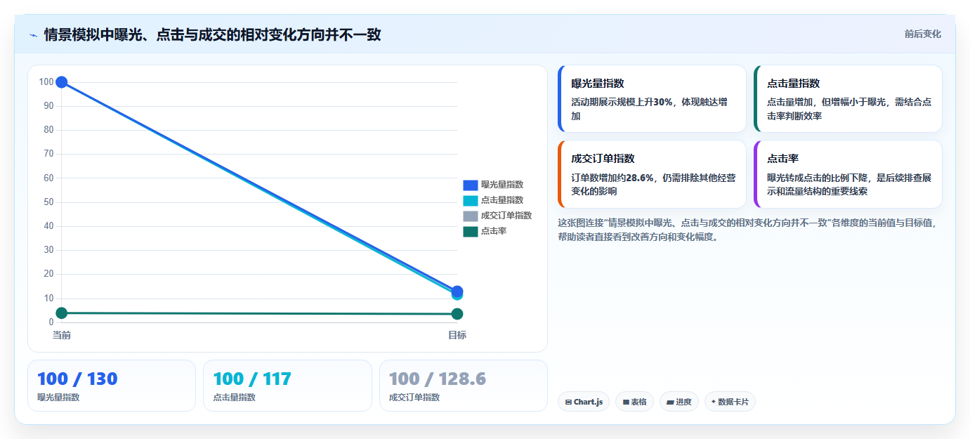Click the 50 y-axis tick label
The height and width of the screenshot is (439, 970).
click(x=48, y=202)
